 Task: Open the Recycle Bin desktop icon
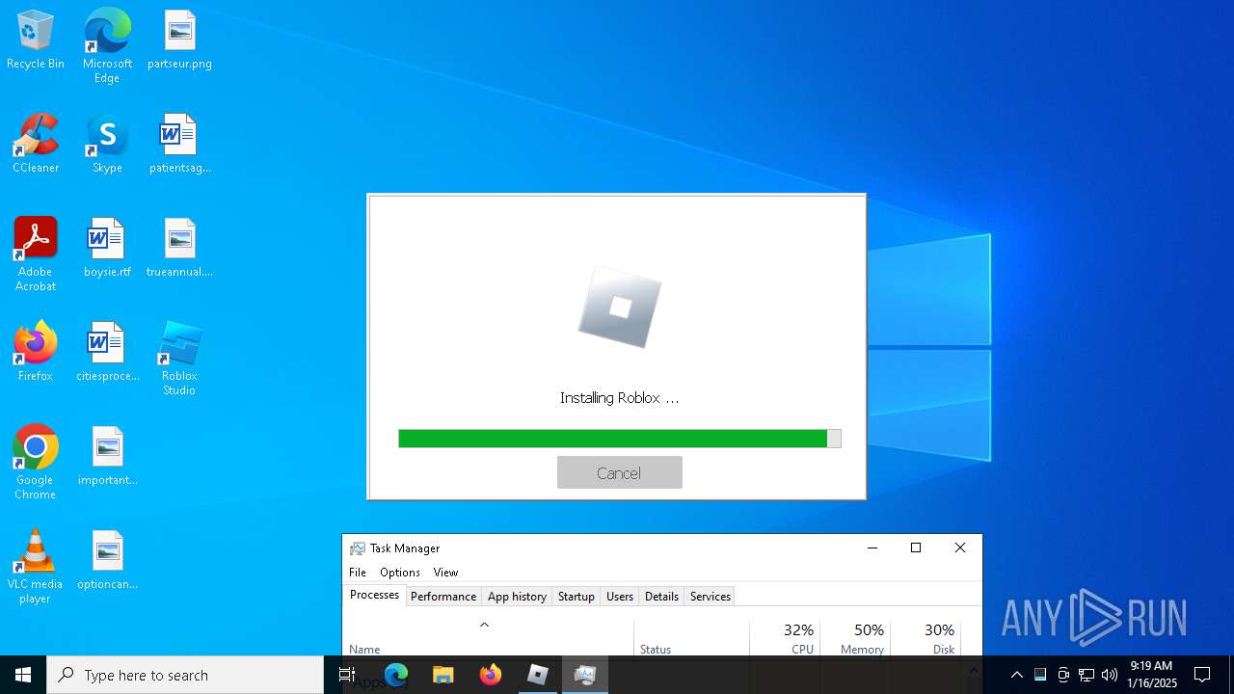pos(36,40)
